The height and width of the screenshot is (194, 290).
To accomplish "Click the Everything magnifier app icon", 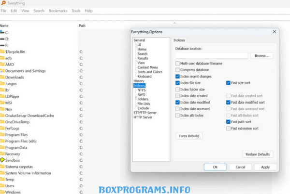I will [x=3, y=3].
